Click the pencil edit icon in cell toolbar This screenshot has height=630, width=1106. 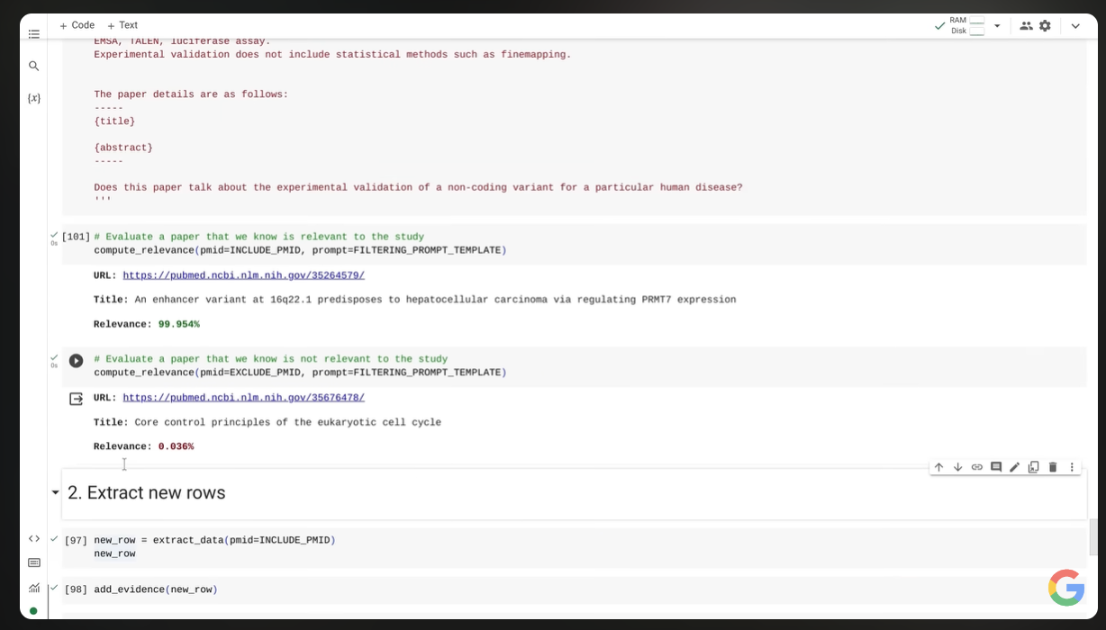click(1015, 467)
